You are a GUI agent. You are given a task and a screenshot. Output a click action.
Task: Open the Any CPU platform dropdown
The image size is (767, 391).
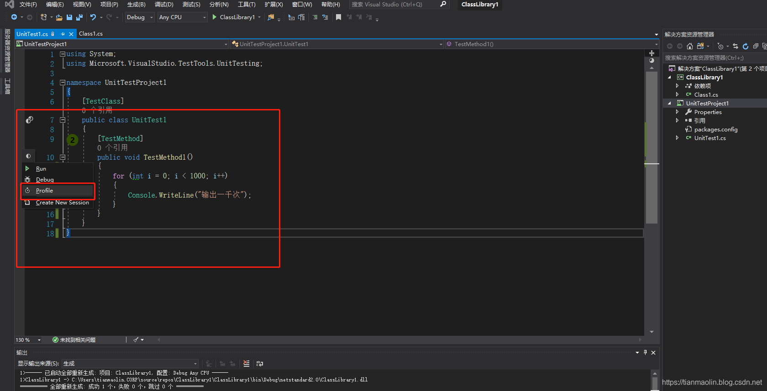[x=182, y=17]
